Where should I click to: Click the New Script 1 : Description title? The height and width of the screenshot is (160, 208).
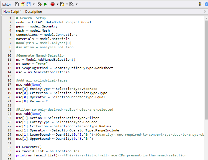[23, 12]
